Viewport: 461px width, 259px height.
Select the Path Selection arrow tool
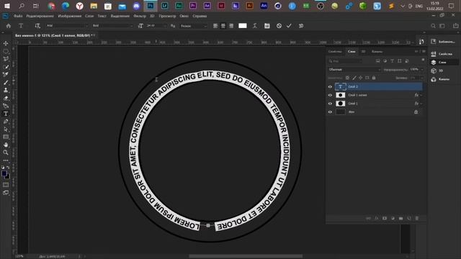(x=6, y=129)
